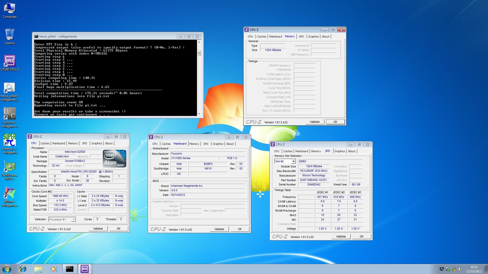This screenshot has height=274, width=488.
Task: Click Validate in the Mainboard window
Action: [x=219, y=229]
